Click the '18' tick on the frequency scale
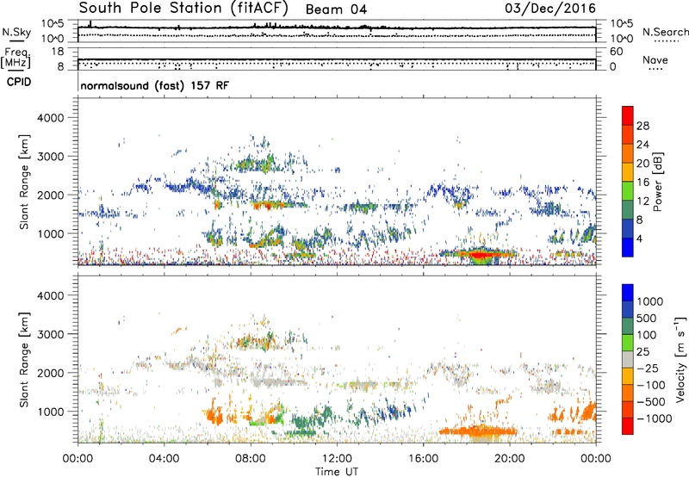This screenshot has height=477, width=689. point(58,52)
